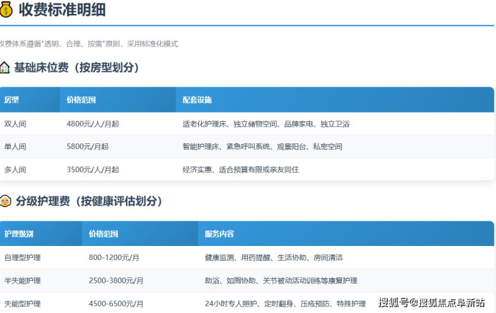The image size is (496, 313).
Task: Click the house icon beside 基础床位费
Action: pyautogui.click(x=5, y=68)
